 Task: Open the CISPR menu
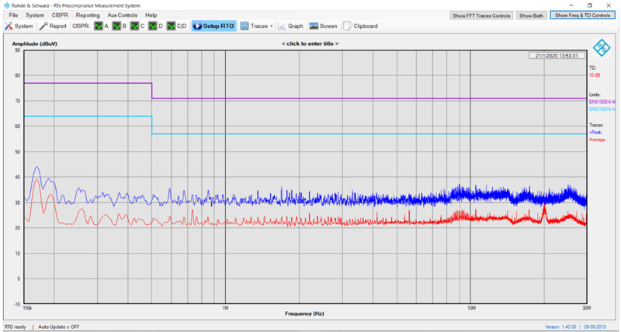[x=61, y=16]
